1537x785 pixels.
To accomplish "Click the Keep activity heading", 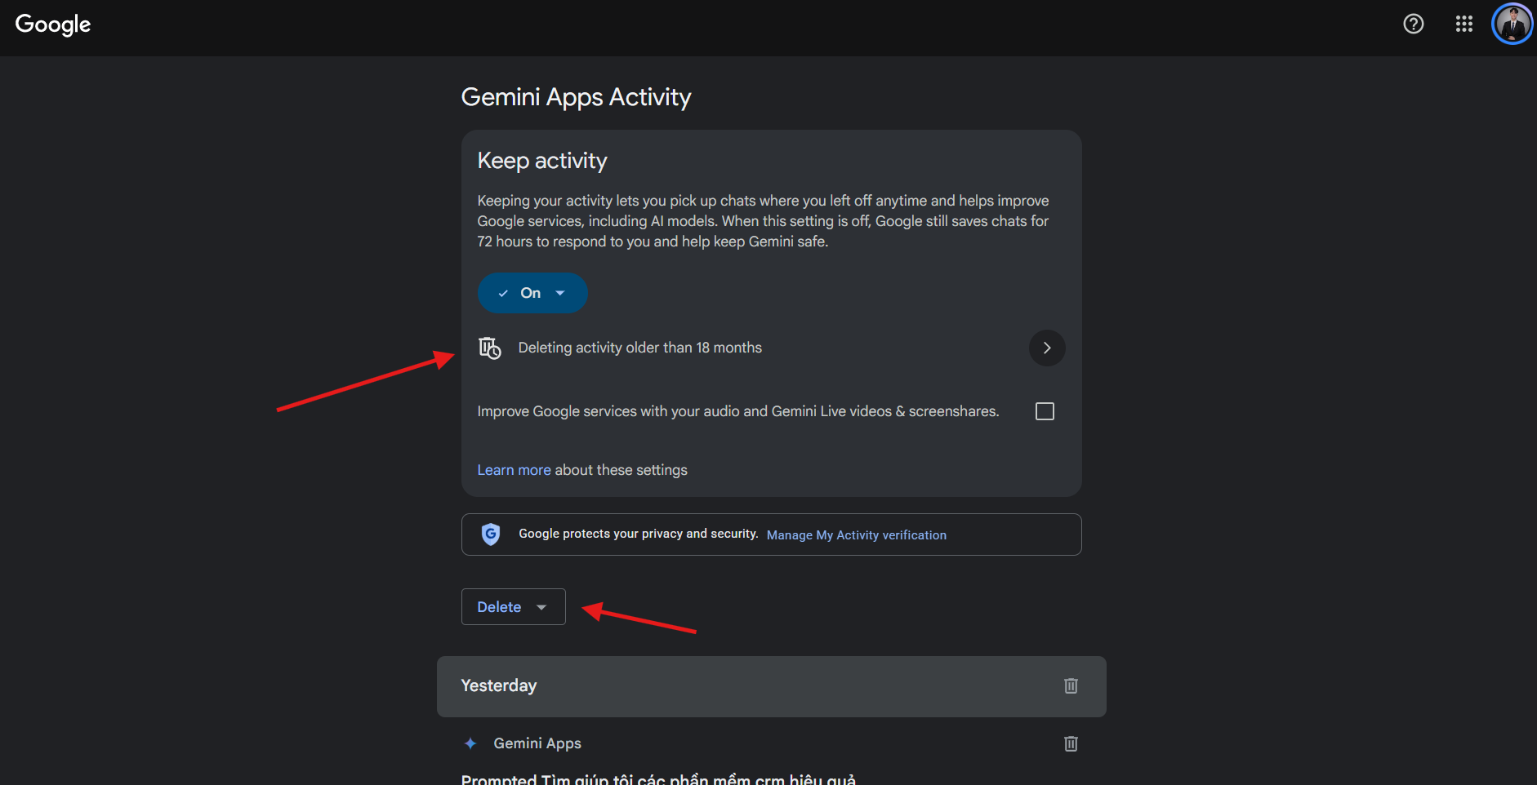I will tap(542, 161).
